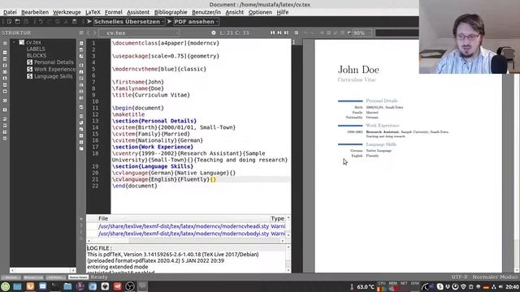Go to next document arrow
This screenshot has width=520, height=292.
(94, 32)
